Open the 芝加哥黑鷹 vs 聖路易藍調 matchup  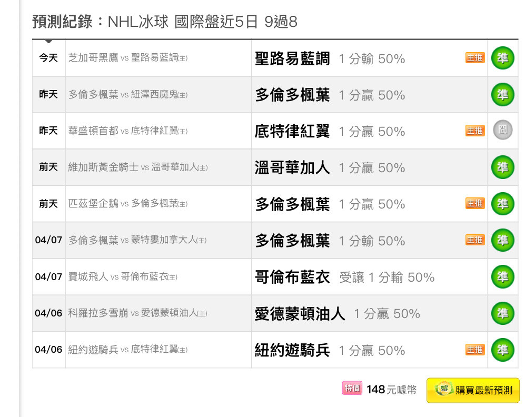click(x=127, y=58)
